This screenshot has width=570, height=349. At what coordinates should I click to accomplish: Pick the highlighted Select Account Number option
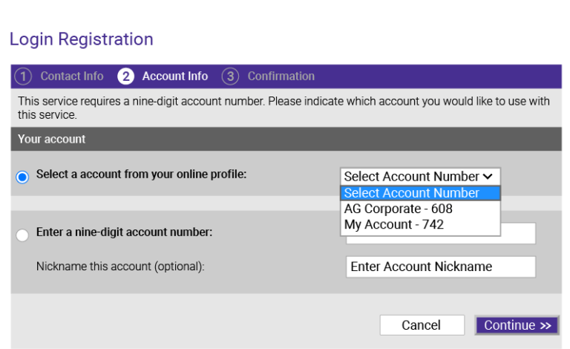tap(420, 193)
